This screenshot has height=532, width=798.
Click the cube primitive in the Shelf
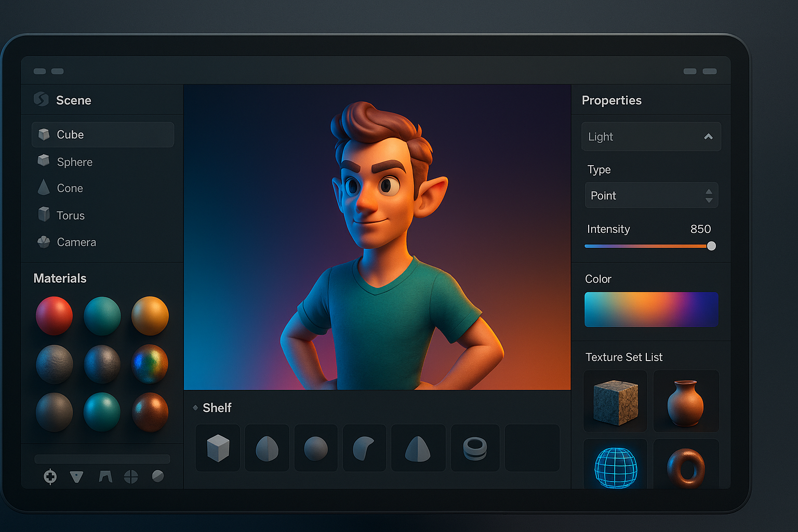click(218, 448)
